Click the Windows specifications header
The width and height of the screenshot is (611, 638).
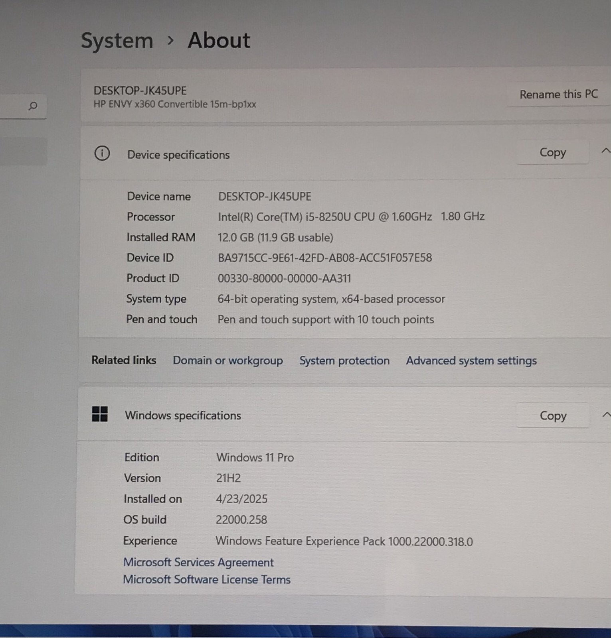click(183, 415)
